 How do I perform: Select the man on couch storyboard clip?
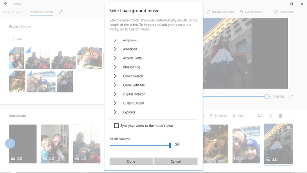point(86,144)
